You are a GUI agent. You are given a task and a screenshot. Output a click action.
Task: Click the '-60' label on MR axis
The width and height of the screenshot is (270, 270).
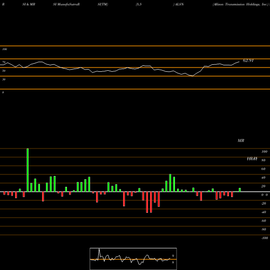264,221
